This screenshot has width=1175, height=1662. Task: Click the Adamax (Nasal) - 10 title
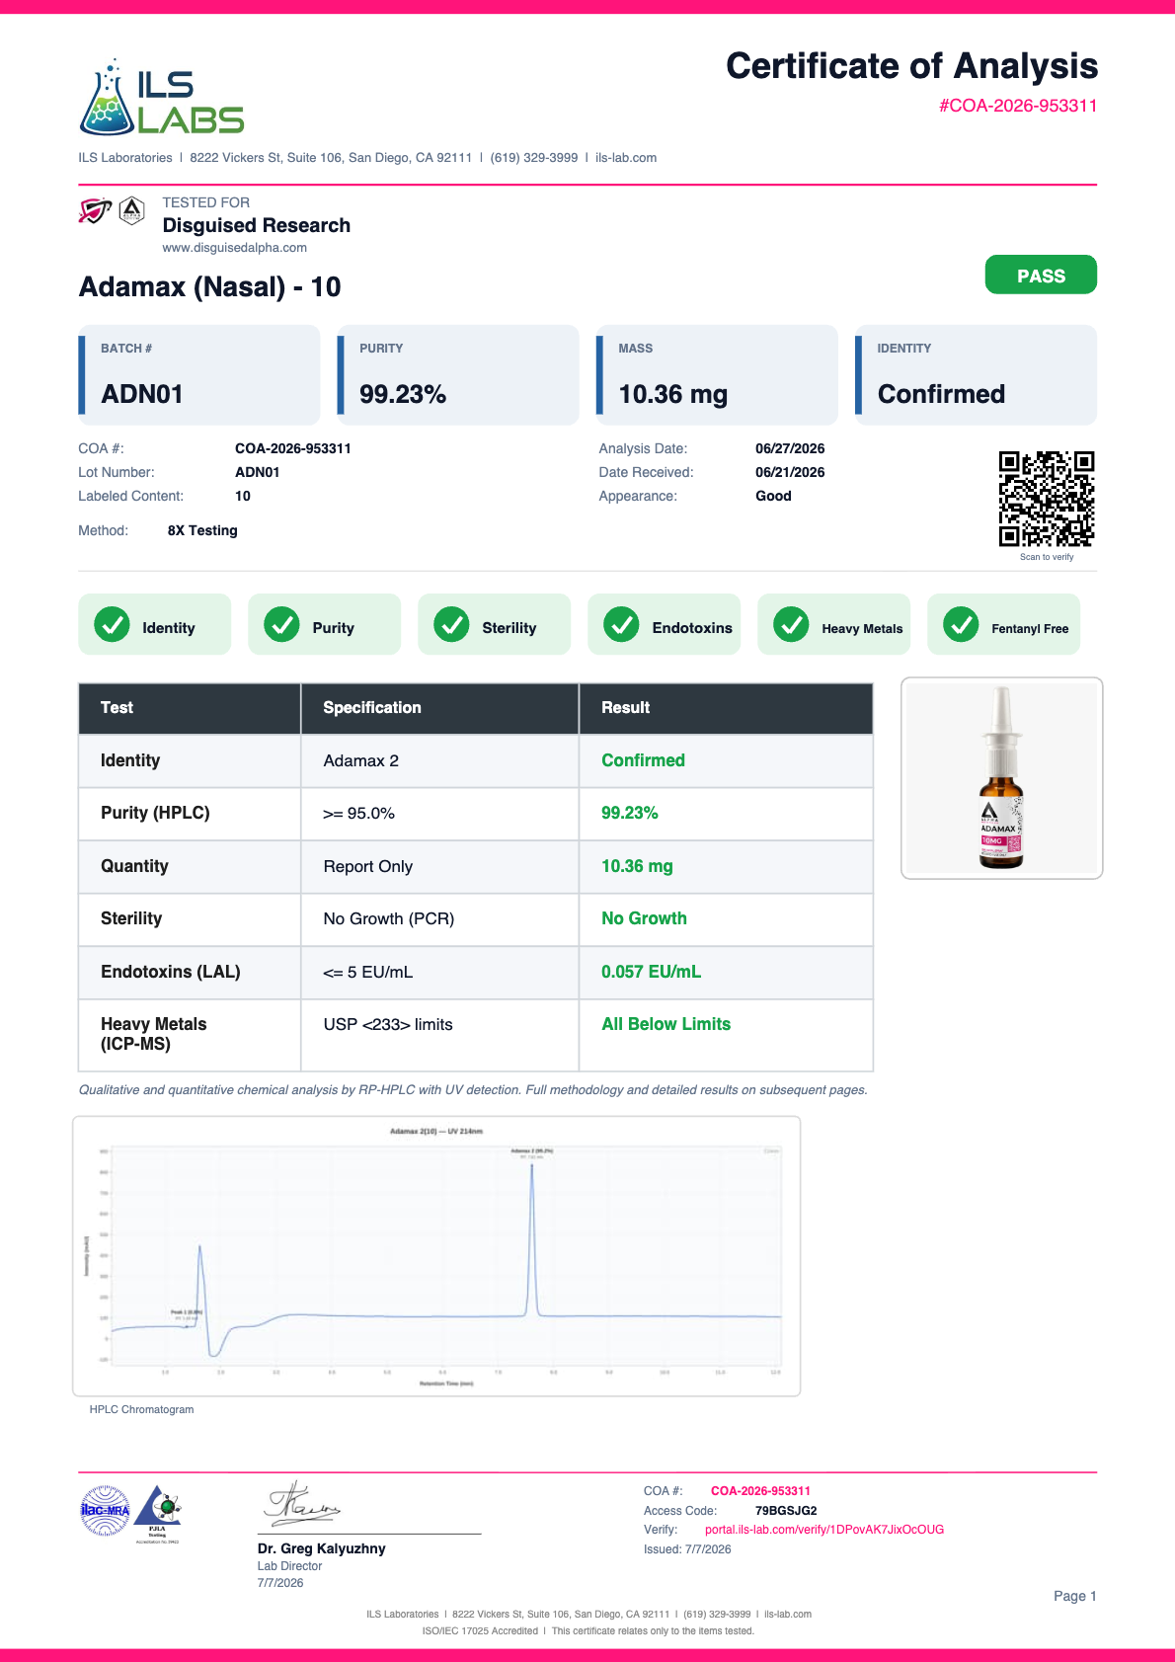pyautogui.click(x=209, y=287)
